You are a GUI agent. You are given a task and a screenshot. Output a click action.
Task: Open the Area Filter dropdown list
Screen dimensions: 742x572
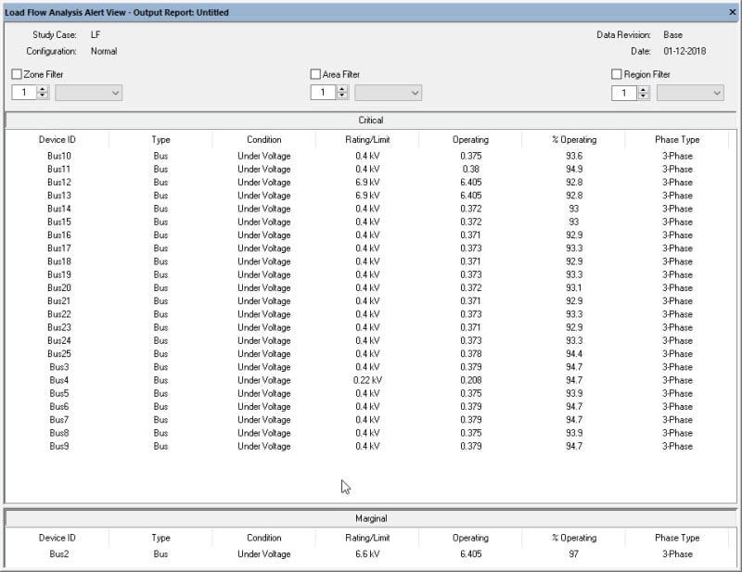(389, 93)
